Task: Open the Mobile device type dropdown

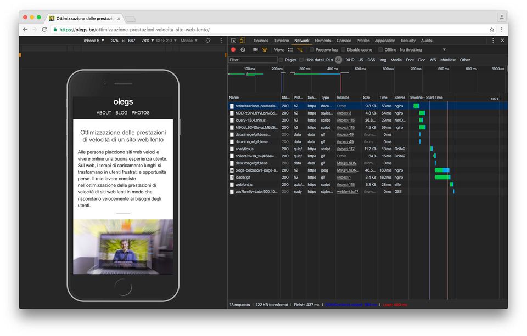Action: [x=189, y=41]
